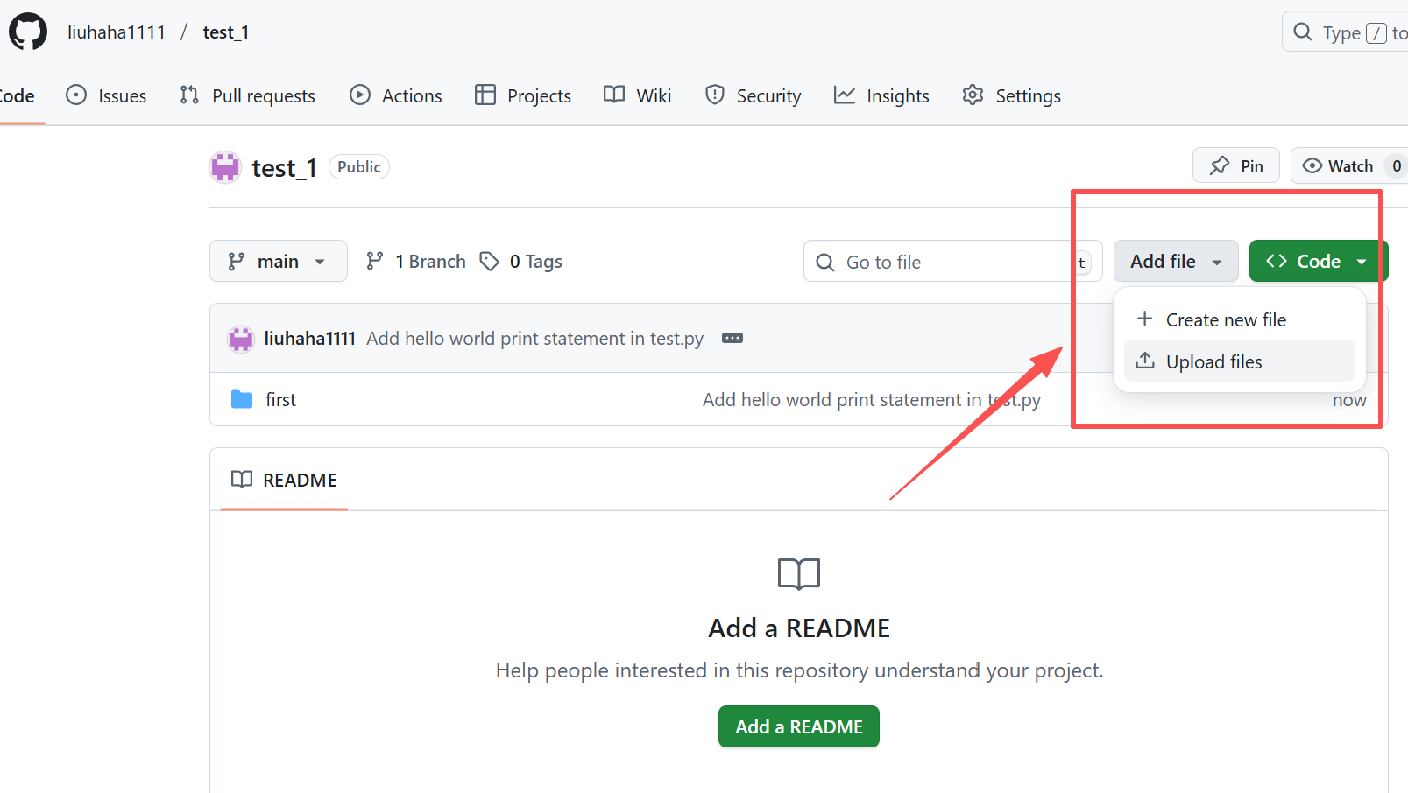This screenshot has height=793, width=1408.
Task: View the 1 Branch list
Action: pyautogui.click(x=416, y=261)
